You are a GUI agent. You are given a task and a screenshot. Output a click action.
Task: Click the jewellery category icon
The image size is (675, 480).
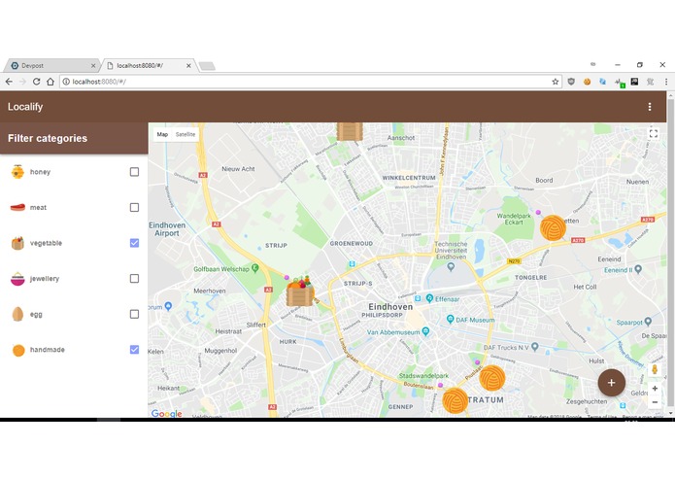pos(17,279)
